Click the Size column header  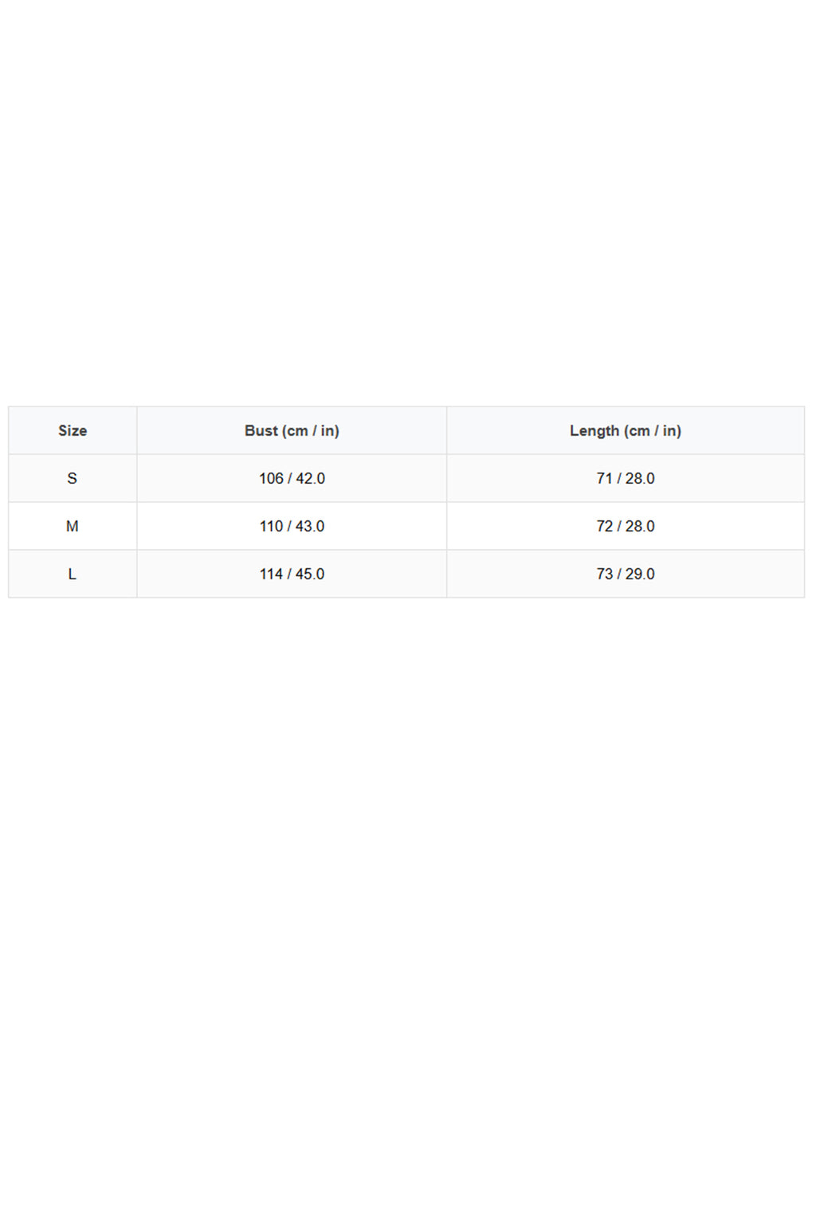point(73,430)
